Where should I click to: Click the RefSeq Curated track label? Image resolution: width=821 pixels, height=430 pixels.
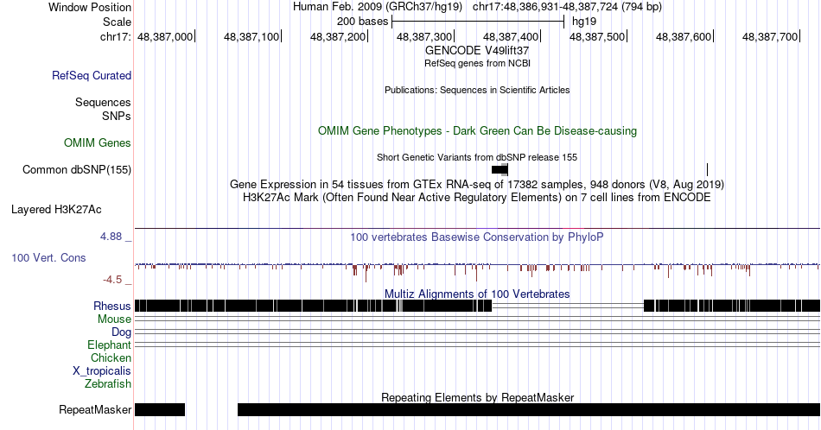pyautogui.click(x=92, y=75)
